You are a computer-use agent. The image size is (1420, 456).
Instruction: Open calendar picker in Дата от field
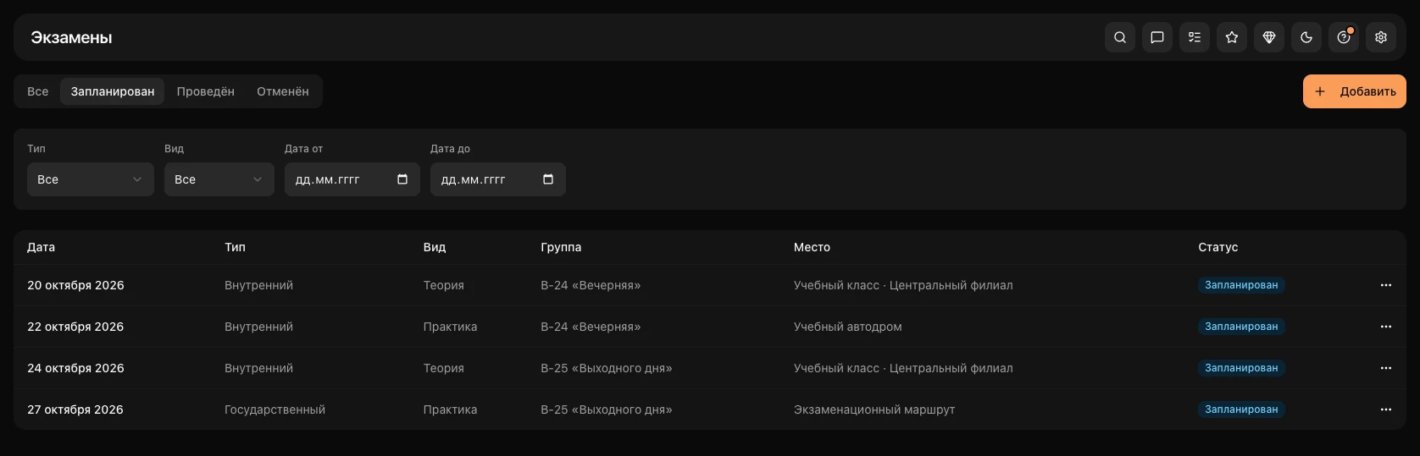coord(402,179)
